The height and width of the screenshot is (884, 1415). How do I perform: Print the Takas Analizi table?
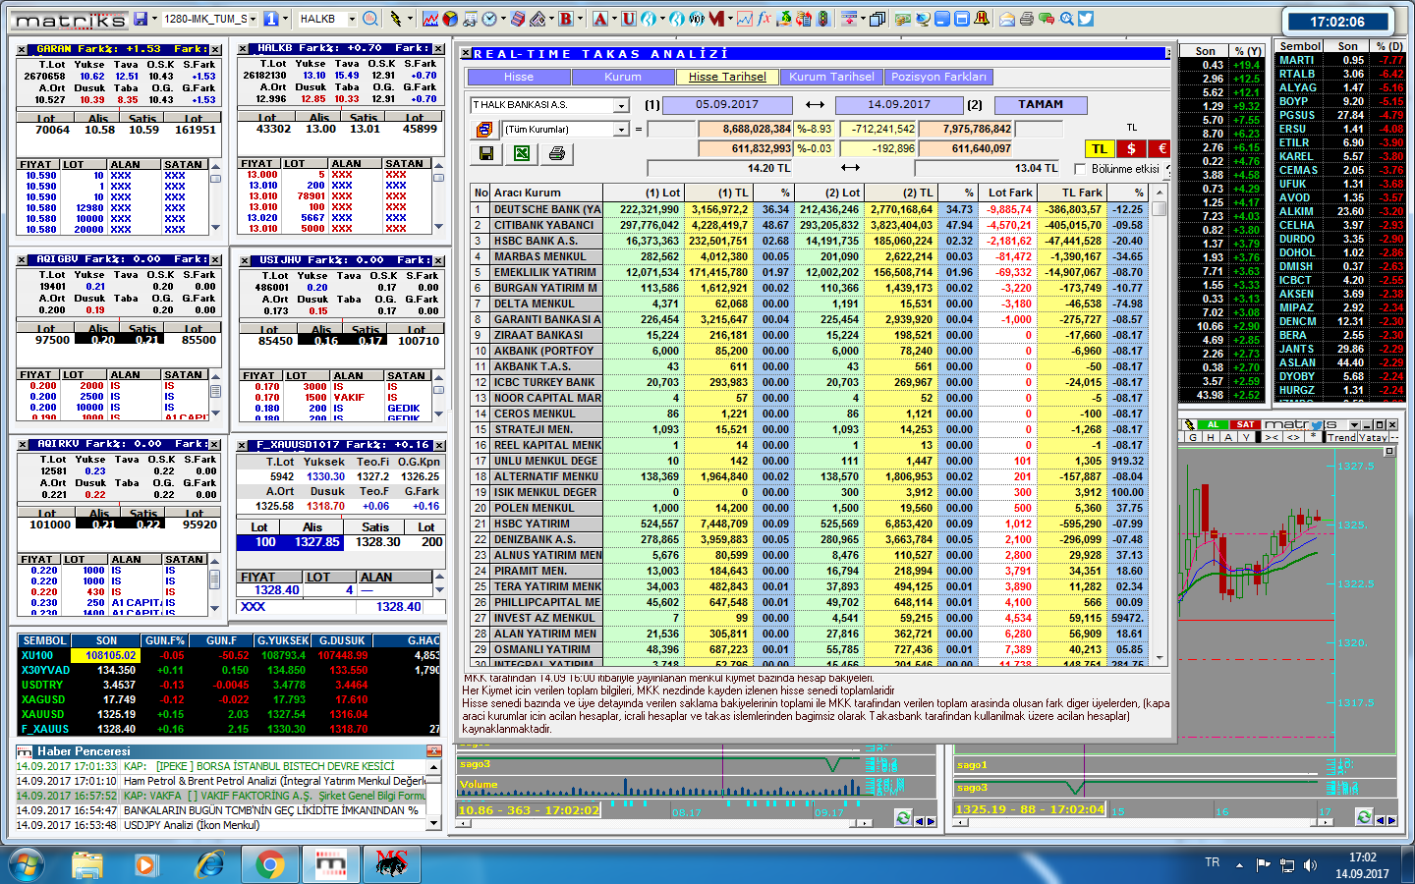point(557,152)
